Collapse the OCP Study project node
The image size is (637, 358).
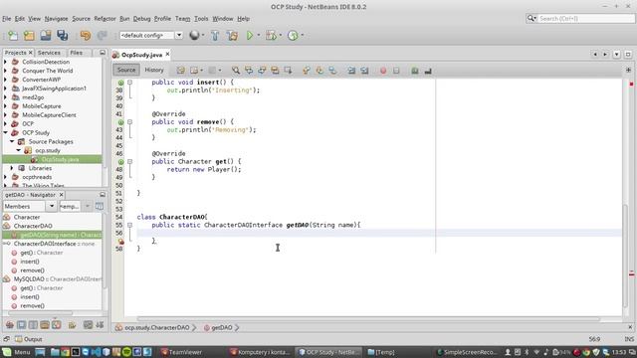pos(5,132)
